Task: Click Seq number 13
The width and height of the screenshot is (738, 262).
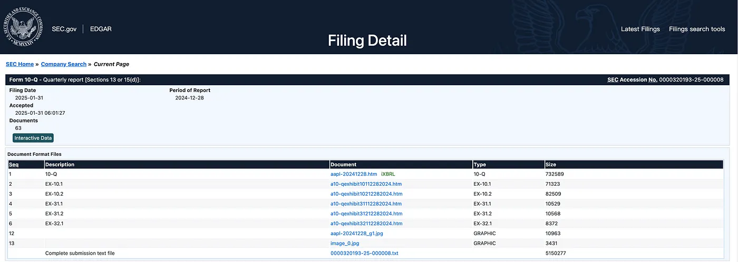Action: click(x=12, y=243)
